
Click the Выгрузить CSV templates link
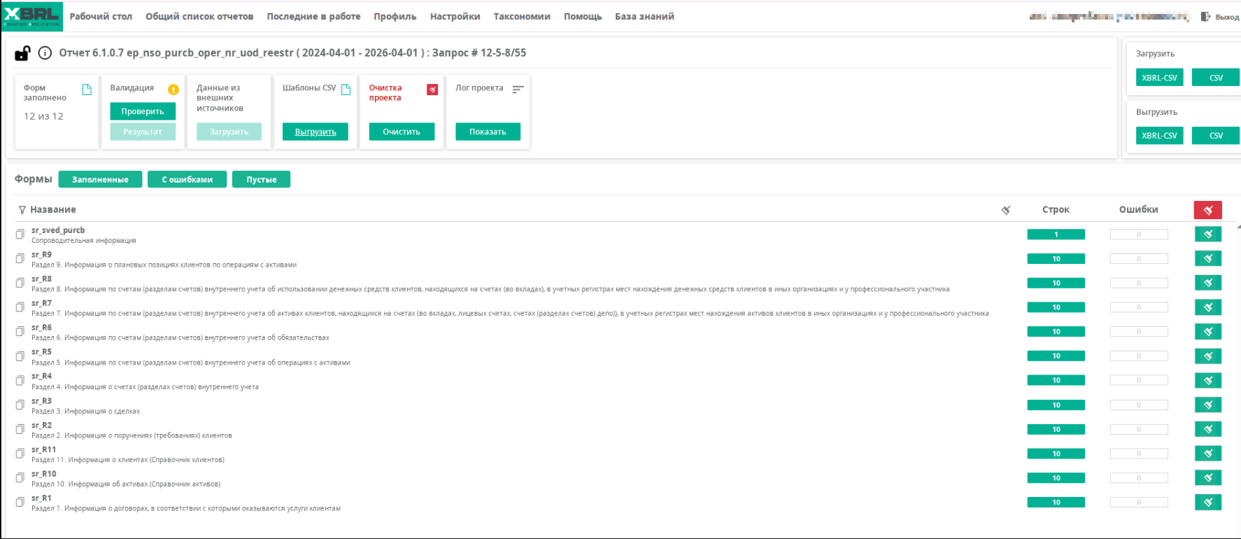315,132
